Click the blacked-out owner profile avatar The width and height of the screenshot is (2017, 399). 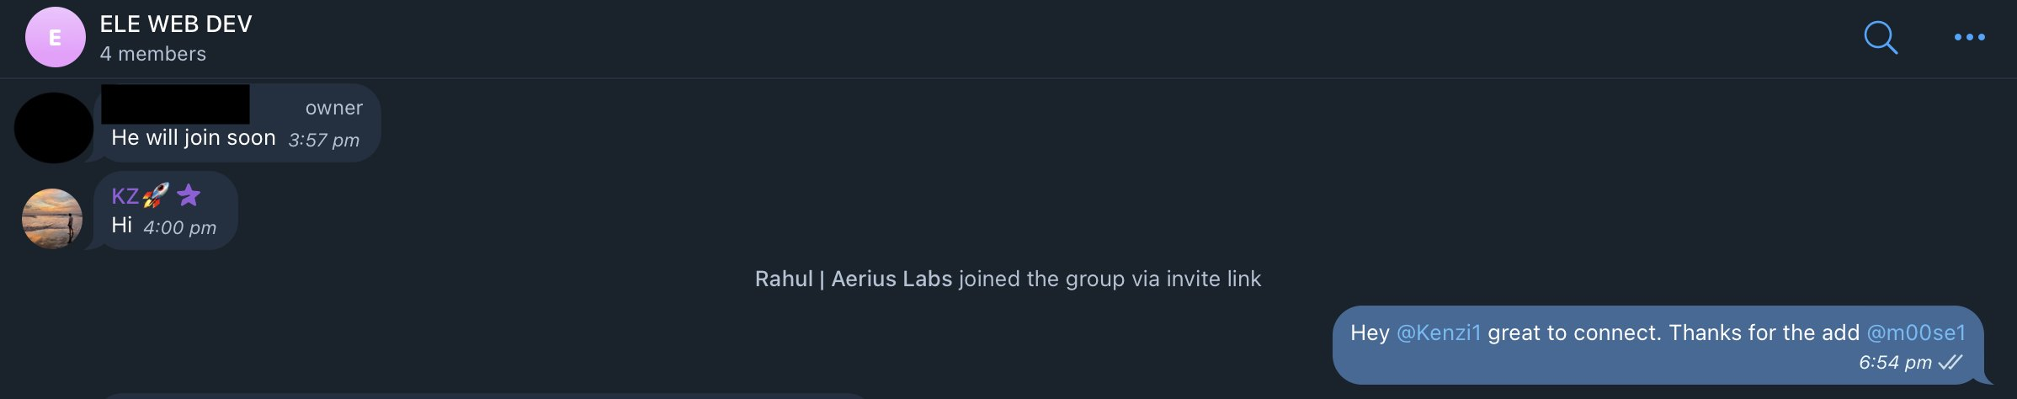pyautogui.click(x=53, y=128)
